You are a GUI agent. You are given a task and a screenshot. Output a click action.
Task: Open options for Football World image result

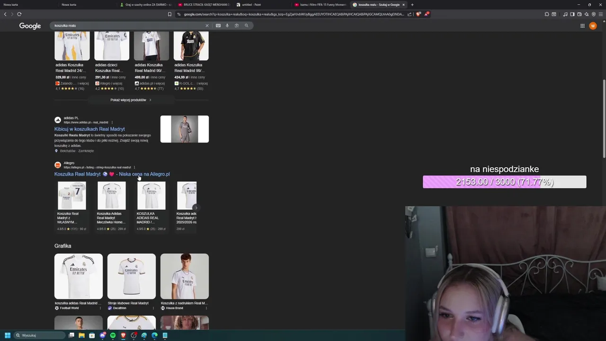100,308
